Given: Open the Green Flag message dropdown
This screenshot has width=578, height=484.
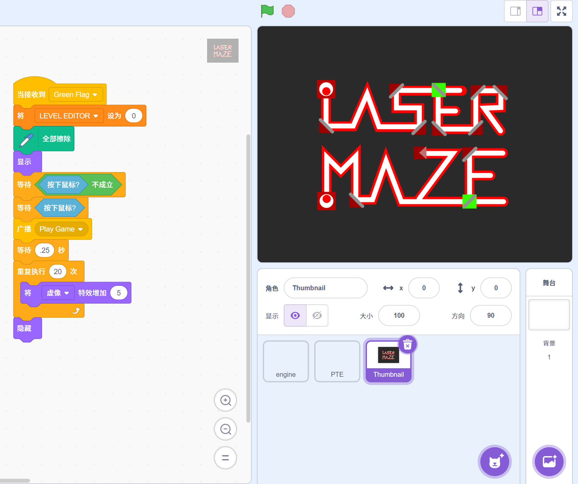Looking at the screenshot, I should point(95,95).
